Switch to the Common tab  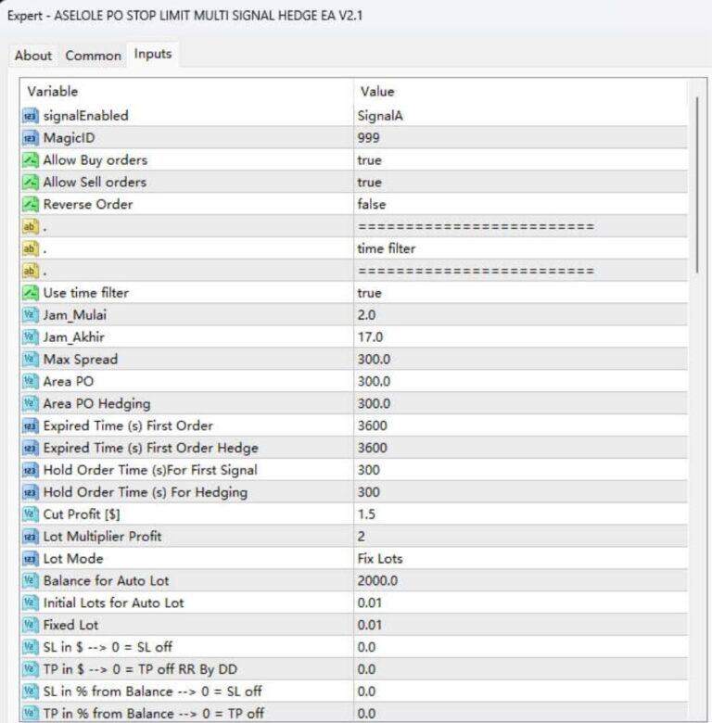93,56
